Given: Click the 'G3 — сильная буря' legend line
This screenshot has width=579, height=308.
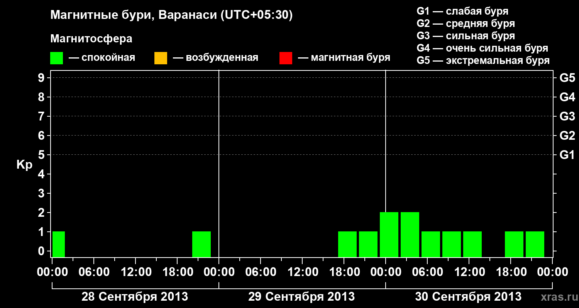Looking at the screenshot, I should (466, 36).
